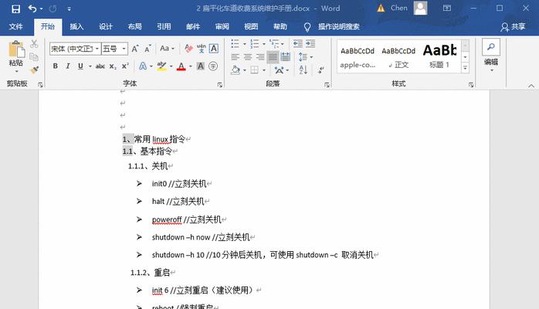539x309 pixels.
Task: Cut selection with the scissors icon
Action: coord(34,44)
